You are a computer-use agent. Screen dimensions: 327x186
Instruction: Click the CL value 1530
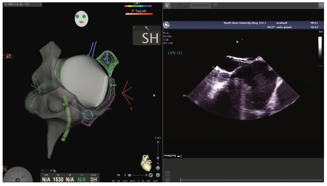point(58,179)
